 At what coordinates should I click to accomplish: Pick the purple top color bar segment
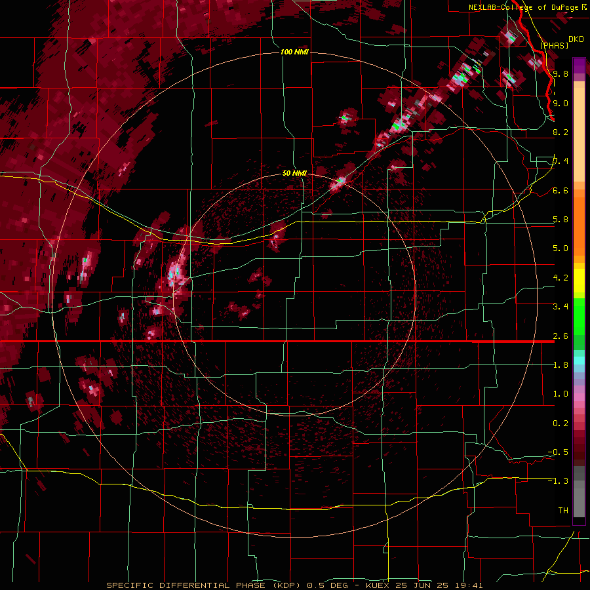click(x=579, y=66)
